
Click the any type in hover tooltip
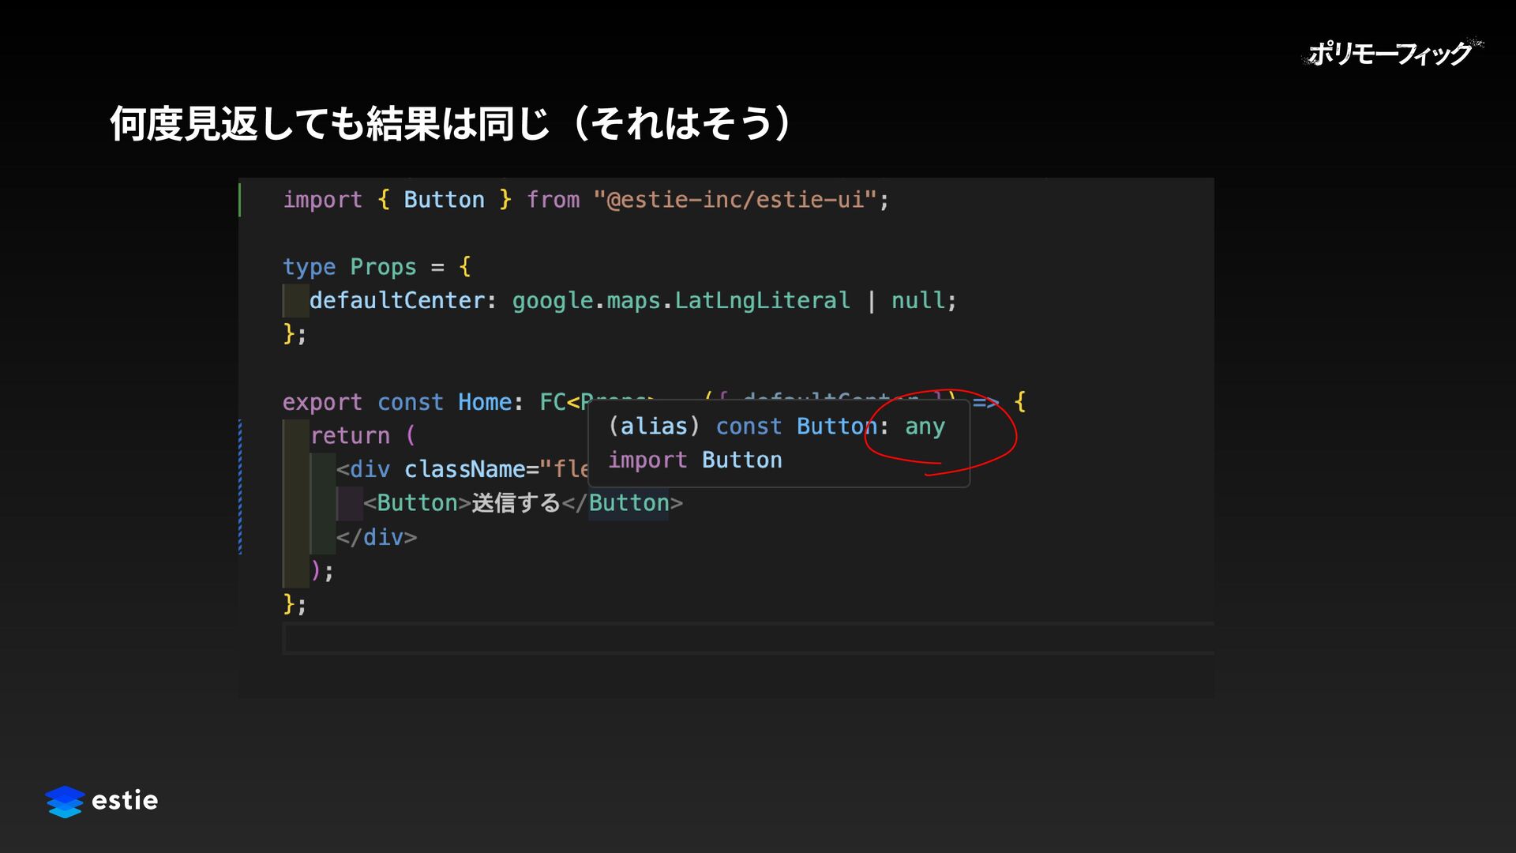(925, 426)
